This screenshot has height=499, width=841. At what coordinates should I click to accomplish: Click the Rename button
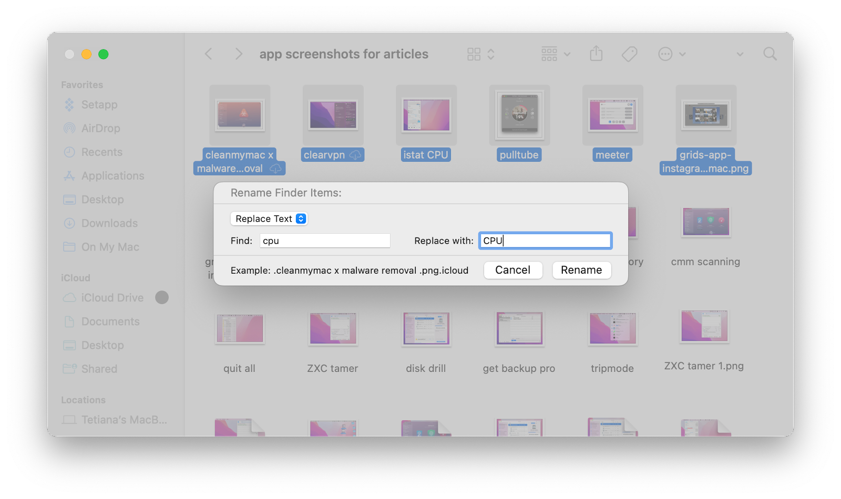tap(581, 270)
